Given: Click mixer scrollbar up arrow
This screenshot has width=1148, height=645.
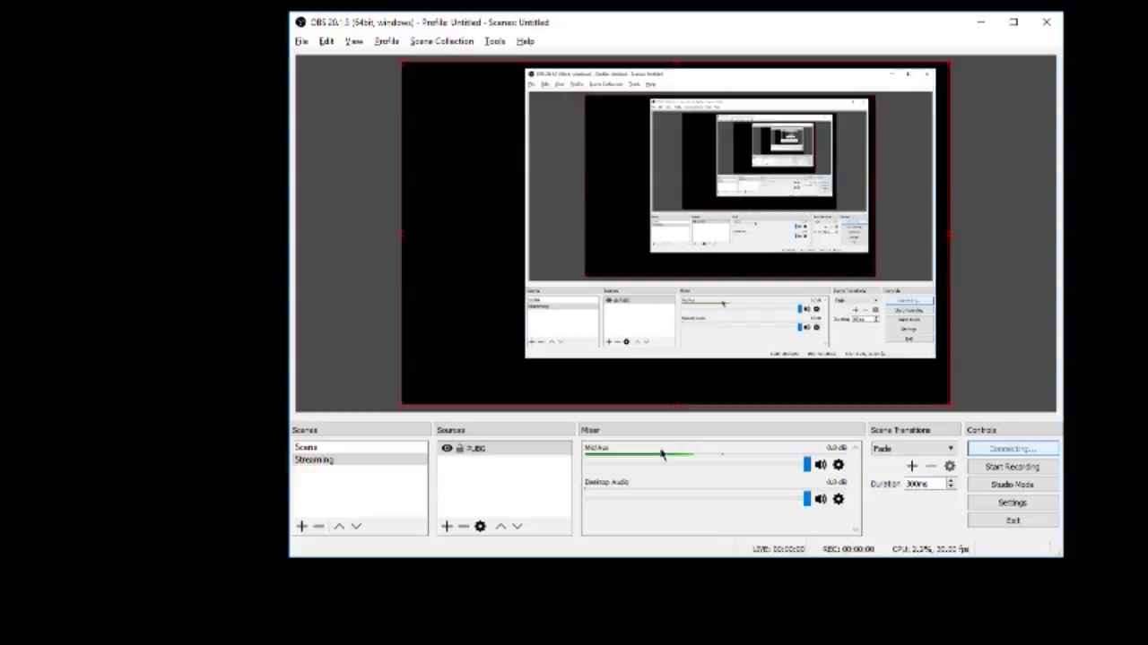Looking at the screenshot, I should 856,447.
